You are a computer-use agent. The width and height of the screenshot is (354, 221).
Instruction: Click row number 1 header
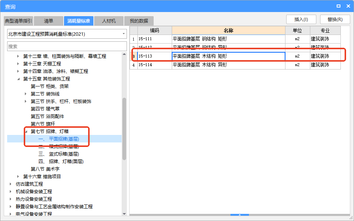point(134,39)
